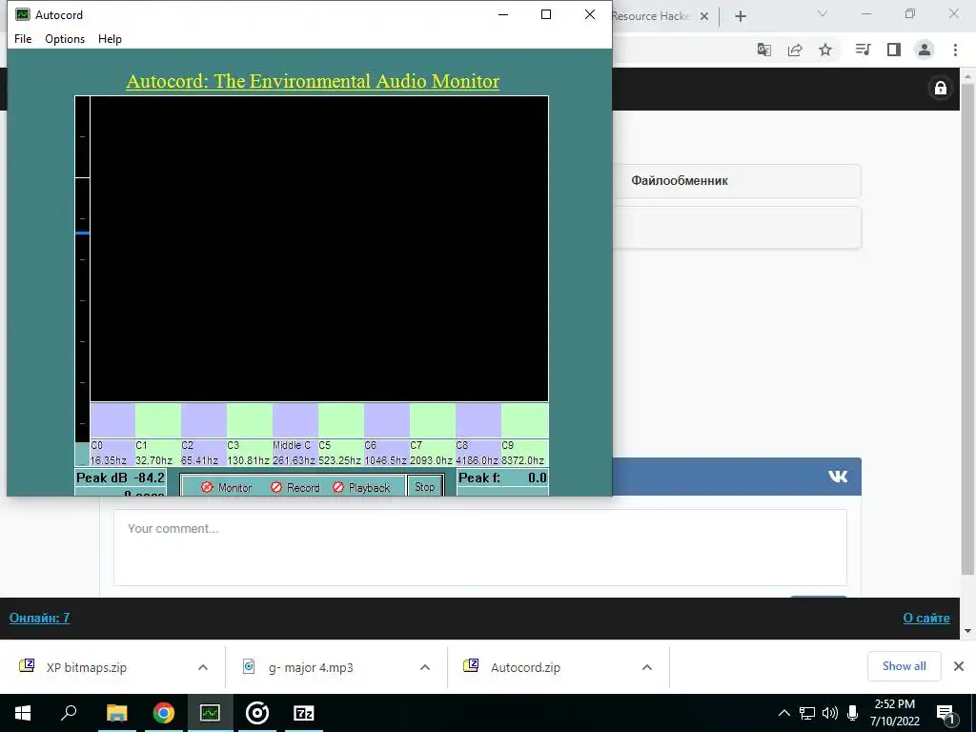976x732 pixels.
Task: Click the blue level marker on dB meter
Action: click(82, 233)
